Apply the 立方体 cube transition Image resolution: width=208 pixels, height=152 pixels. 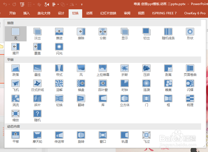[125, 101]
